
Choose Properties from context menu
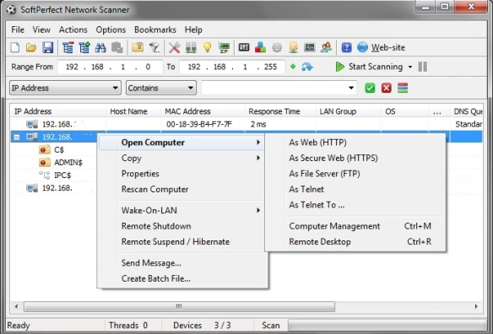pyautogui.click(x=181, y=174)
